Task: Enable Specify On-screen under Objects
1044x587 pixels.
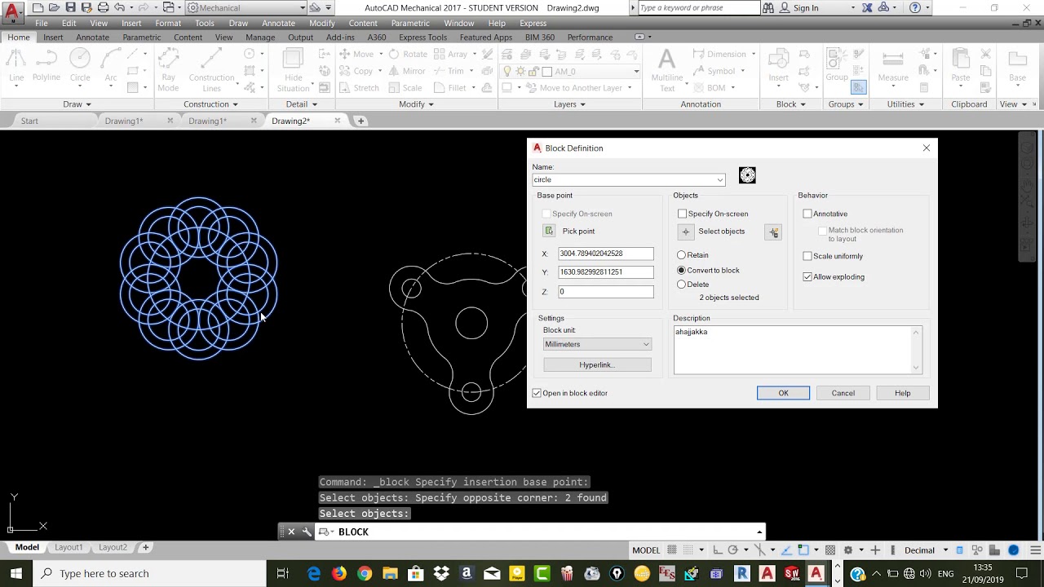Action: coord(683,214)
